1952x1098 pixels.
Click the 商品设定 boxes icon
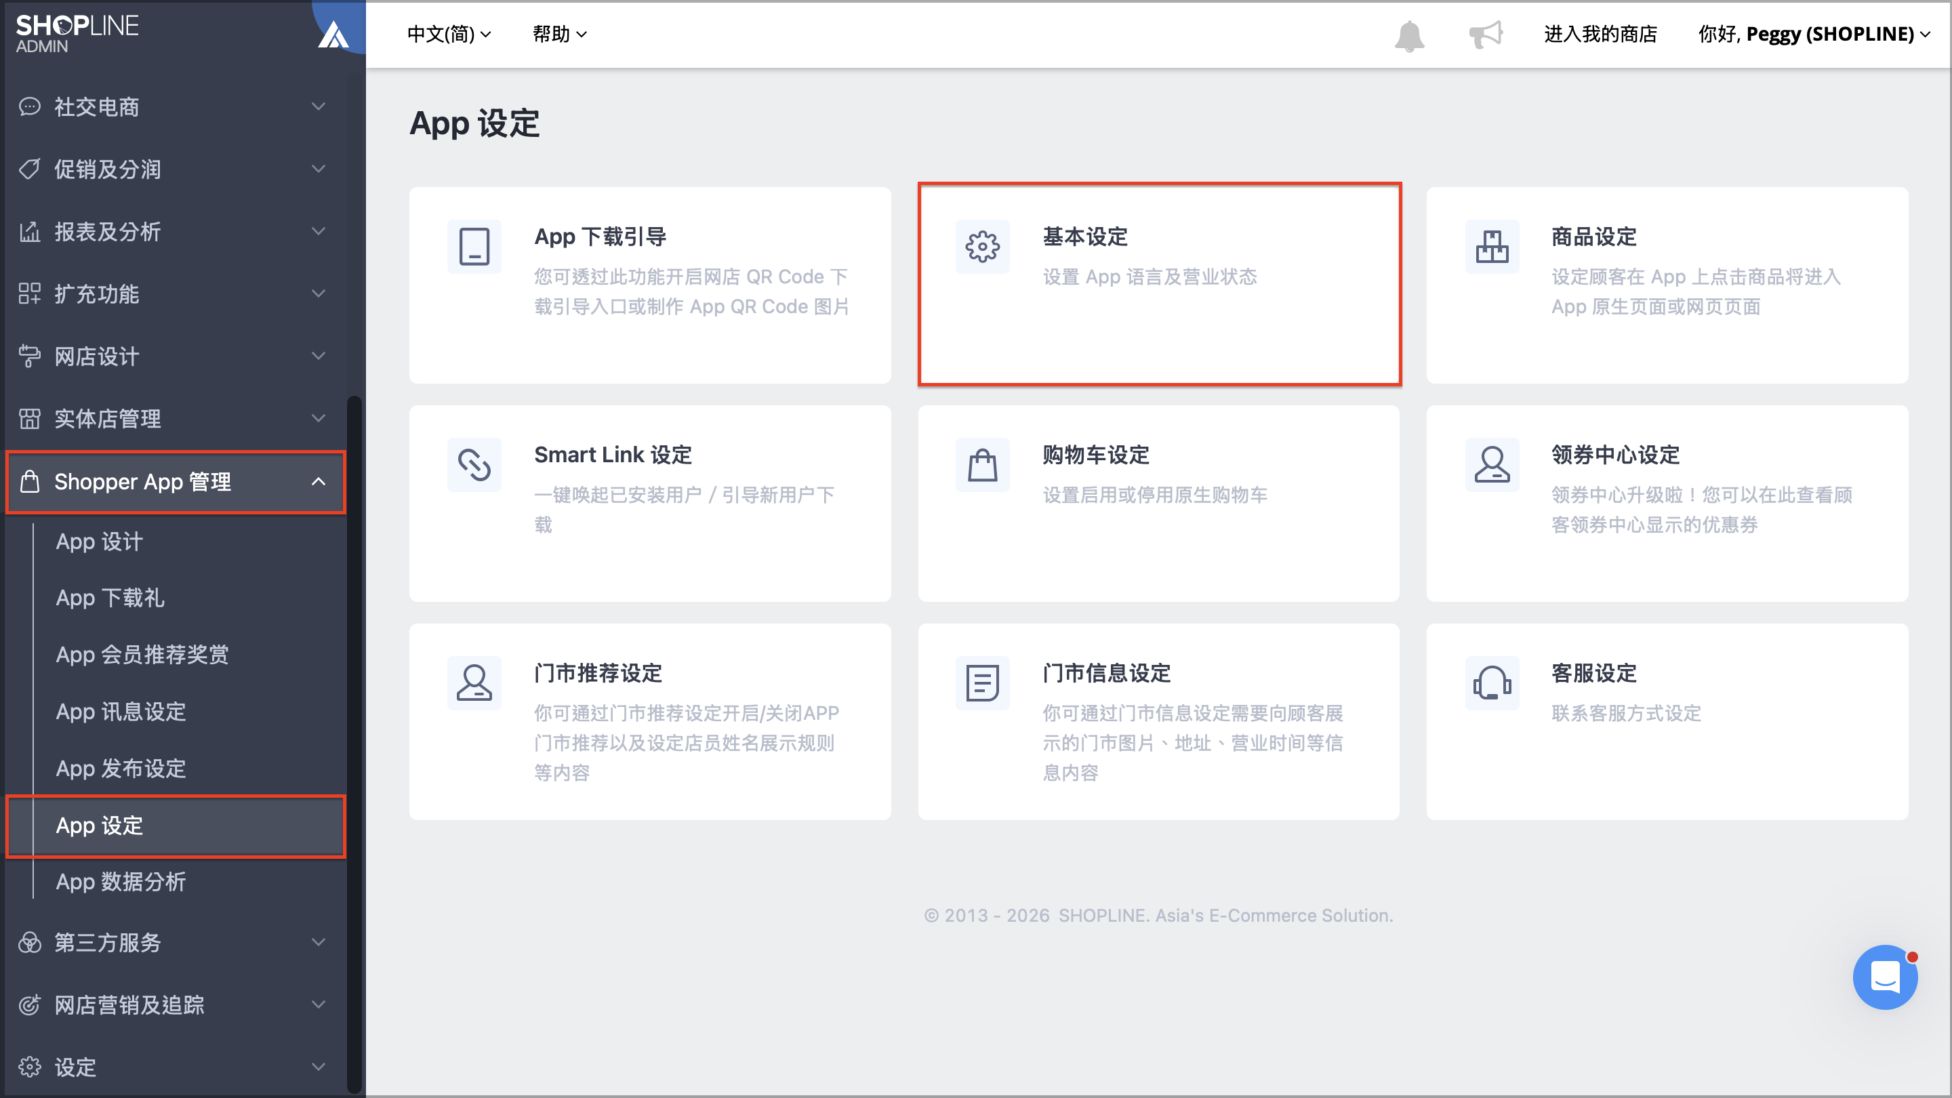[x=1492, y=246]
